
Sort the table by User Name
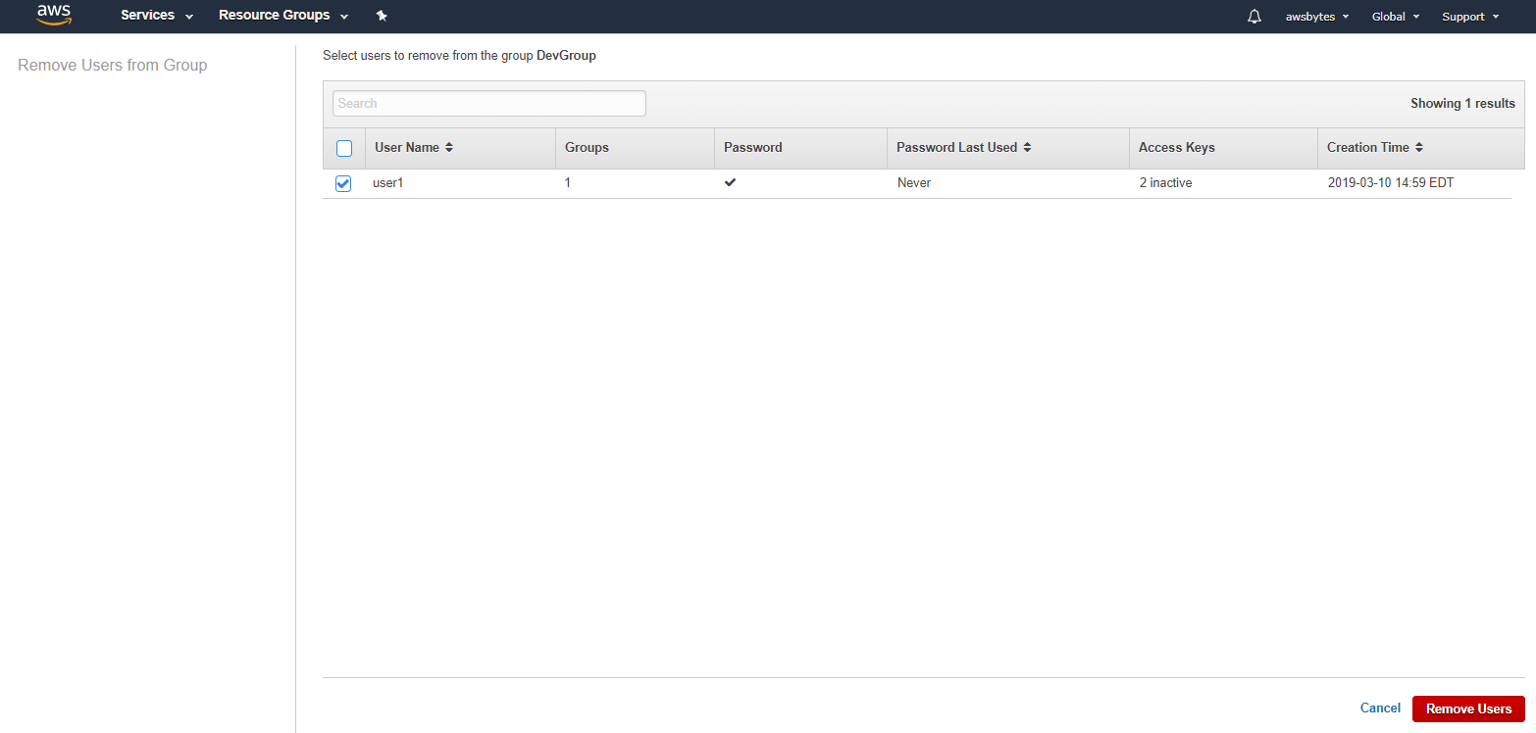(414, 148)
